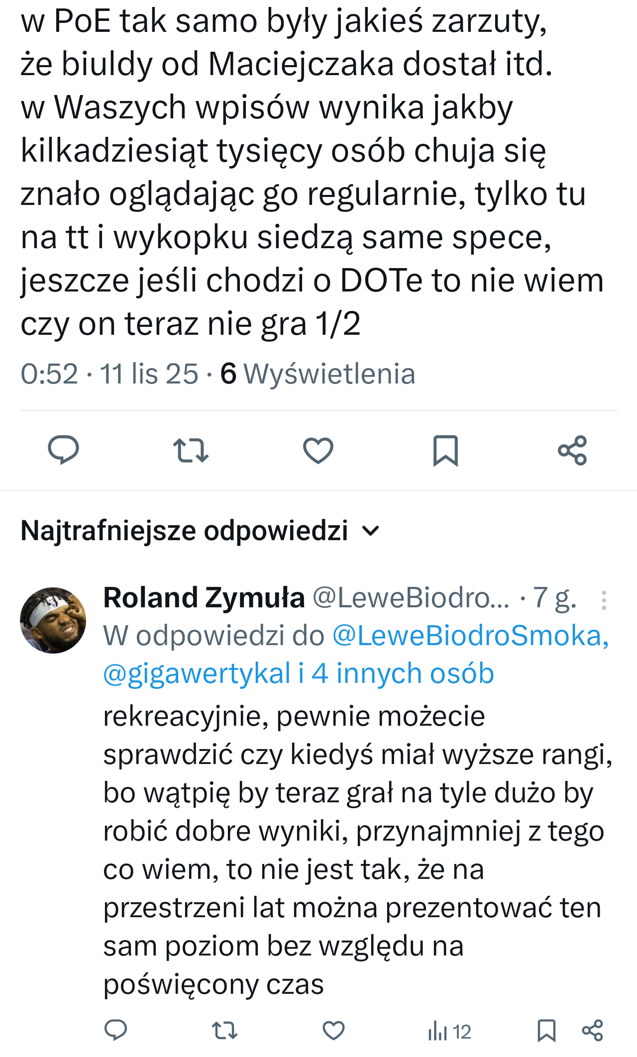Open Roland Zymuła's profile picture
The width and height of the screenshot is (637, 1057).
point(53,620)
